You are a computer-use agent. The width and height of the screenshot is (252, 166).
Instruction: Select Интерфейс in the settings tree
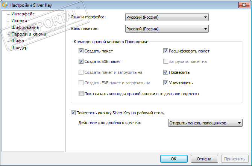click(23, 14)
